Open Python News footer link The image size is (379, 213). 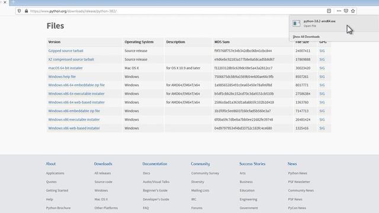coord(297,173)
